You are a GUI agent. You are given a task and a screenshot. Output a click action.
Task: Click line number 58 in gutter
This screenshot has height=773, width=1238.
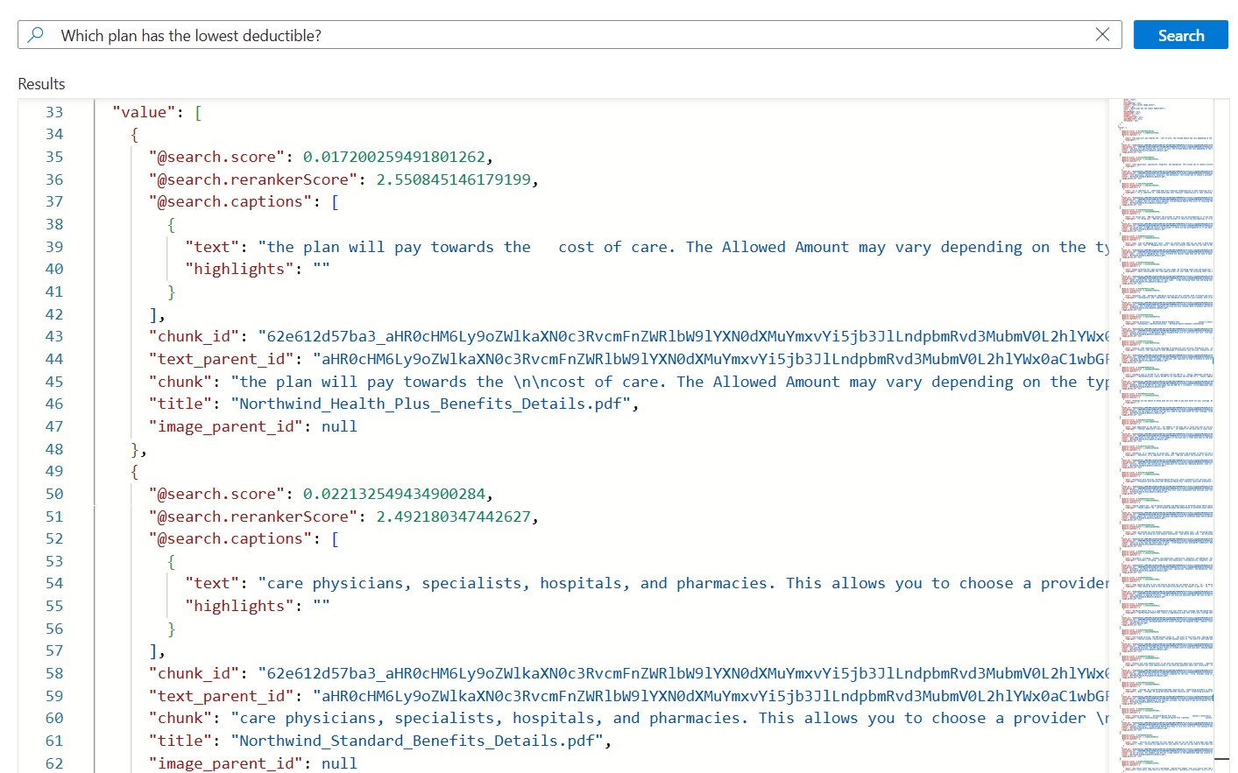click(x=54, y=673)
